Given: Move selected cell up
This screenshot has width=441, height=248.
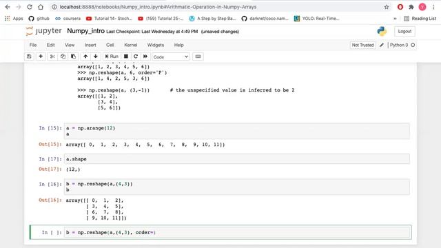Looking at the screenshot, I should pos(85,56).
